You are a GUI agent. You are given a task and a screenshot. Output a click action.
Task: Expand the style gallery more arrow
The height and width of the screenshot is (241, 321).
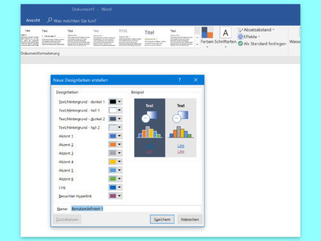click(197, 44)
